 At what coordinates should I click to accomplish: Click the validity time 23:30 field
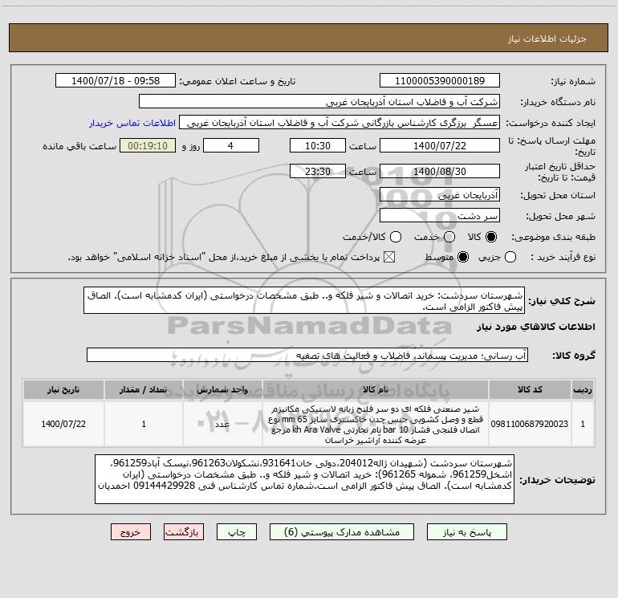pos(318,171)
